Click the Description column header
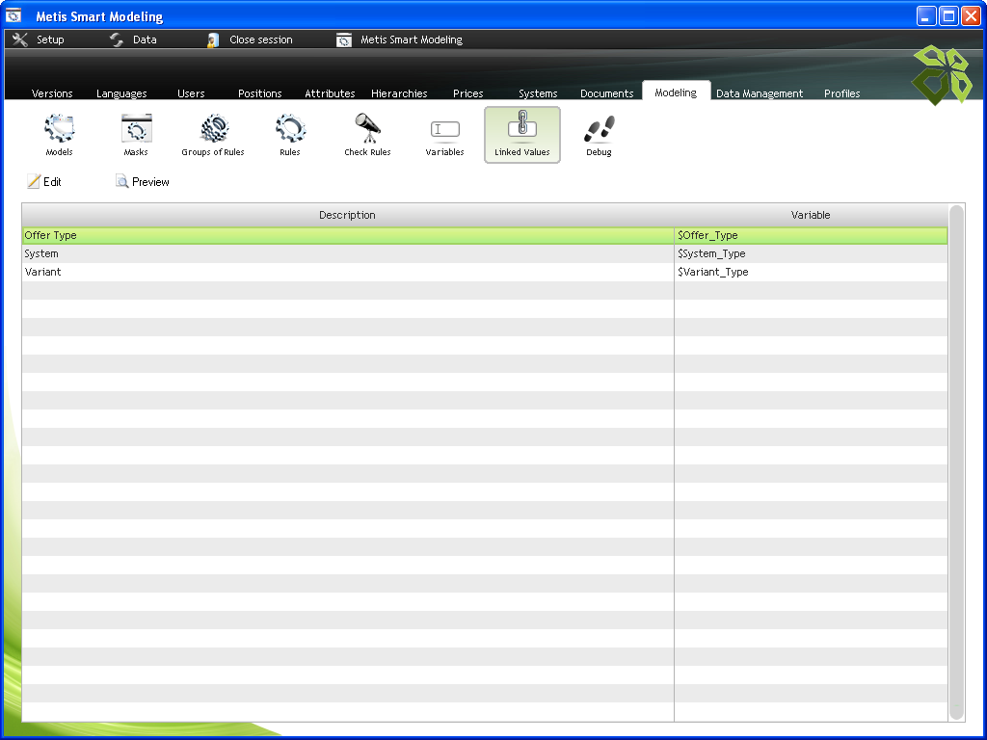This screenshot has height=740, width=987. (347, 215)
